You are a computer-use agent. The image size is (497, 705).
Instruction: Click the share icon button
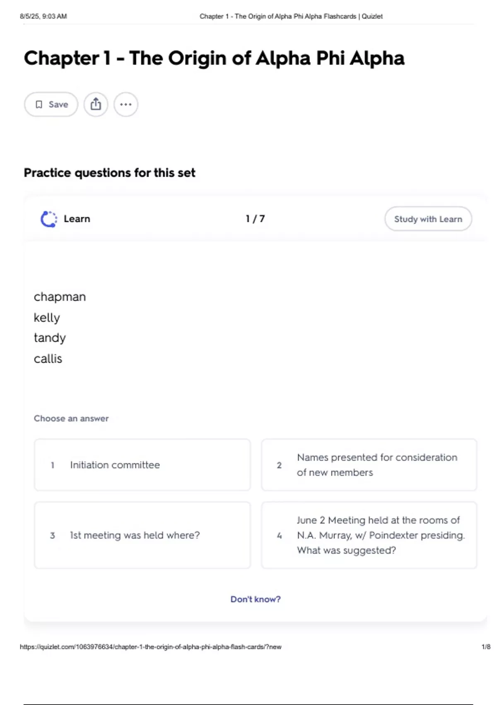96,104
